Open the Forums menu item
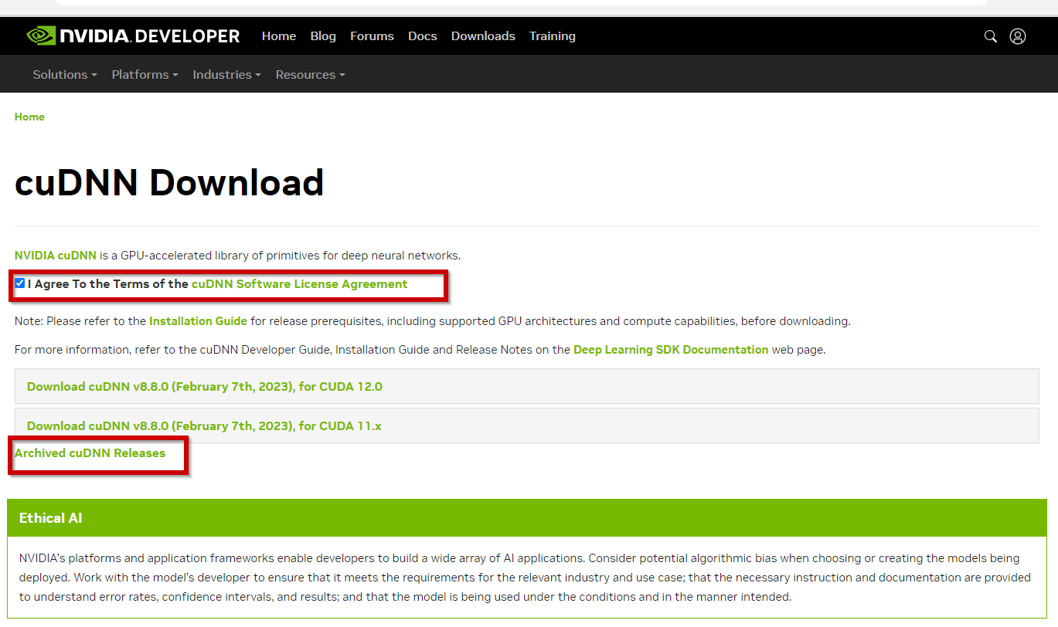Viewport: 1058px width, 627px height. 372,36
